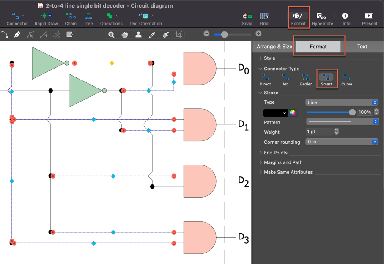Viewport: 384px width, 264px height.
Task: Select the AND gate feeding D2
Action: (200, 181)
